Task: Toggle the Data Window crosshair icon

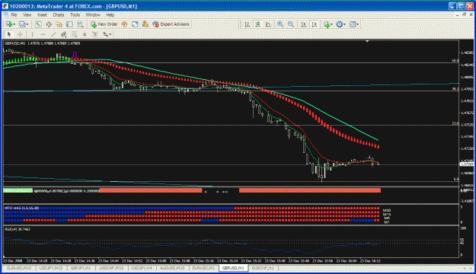Action: [x=49, y=24]
